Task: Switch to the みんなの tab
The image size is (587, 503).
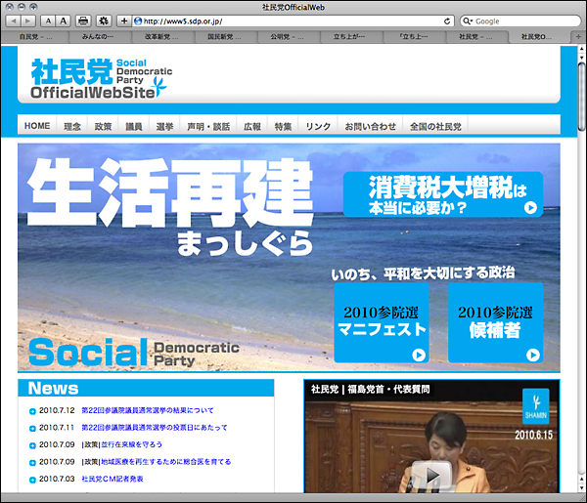Action: [x=95, y=36]
